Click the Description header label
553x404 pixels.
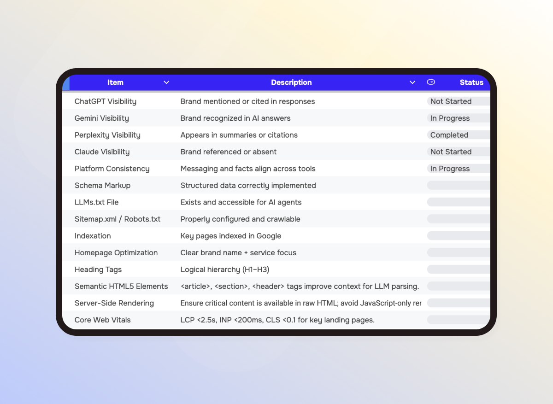click(x=291, y=82)
